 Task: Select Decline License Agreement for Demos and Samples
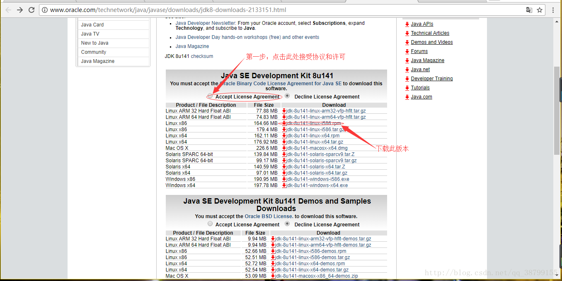point(287,224)
